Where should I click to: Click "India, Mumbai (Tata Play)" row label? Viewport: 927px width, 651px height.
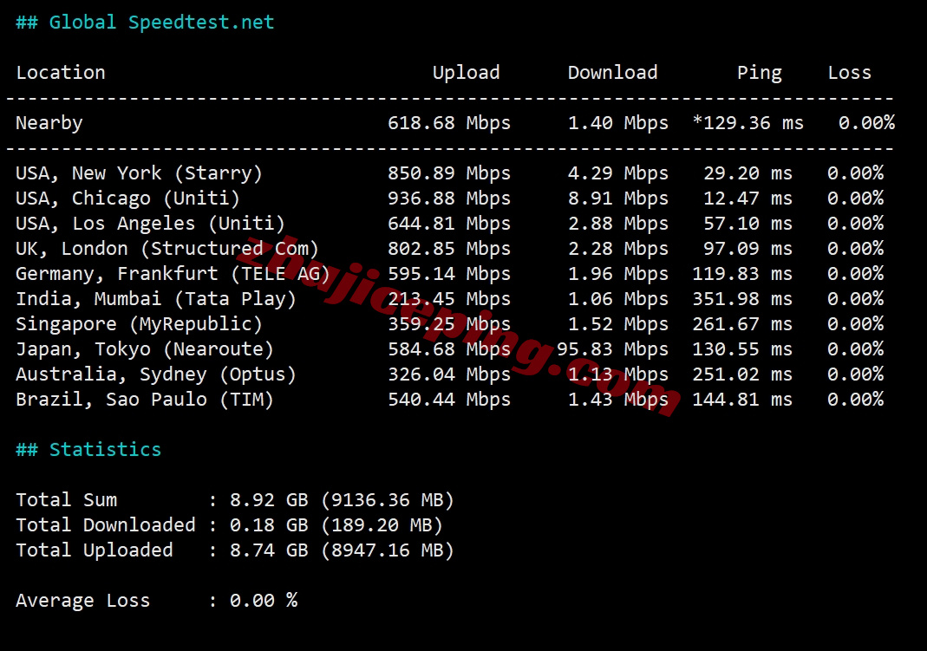(x=156, y=299)
